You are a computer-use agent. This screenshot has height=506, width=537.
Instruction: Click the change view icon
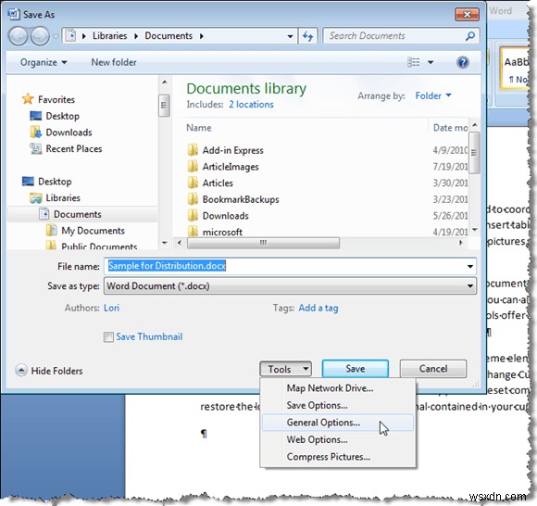tap(413, 62)
